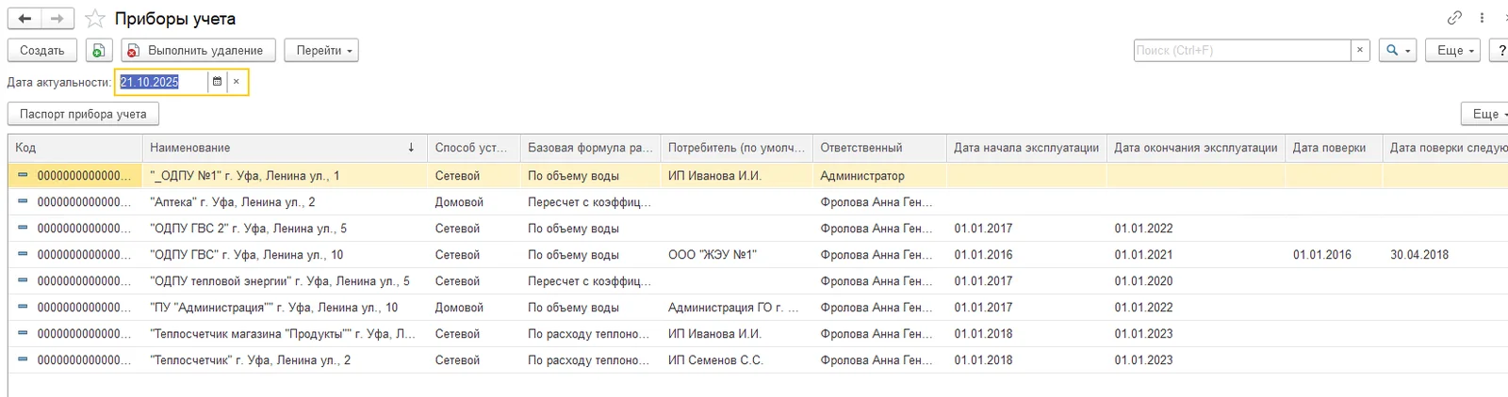
Task: Click the row icon of the "_ОДПУ №1" entry
Action: pos(23,175)
